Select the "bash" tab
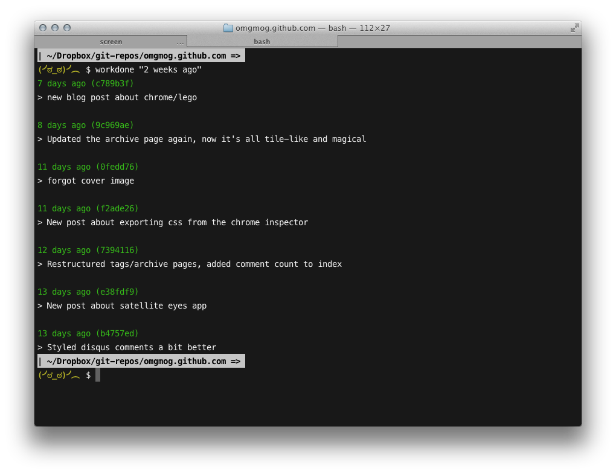The width and height of the screenshot is (616, 474). pos(262,42)
